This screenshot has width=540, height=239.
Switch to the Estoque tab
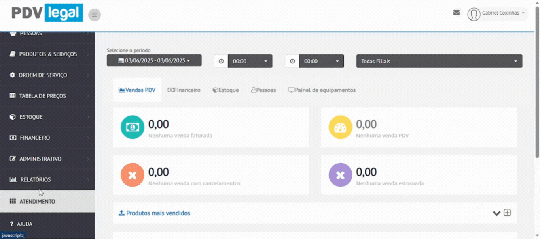pyautogui.click(x=225, y=90)
